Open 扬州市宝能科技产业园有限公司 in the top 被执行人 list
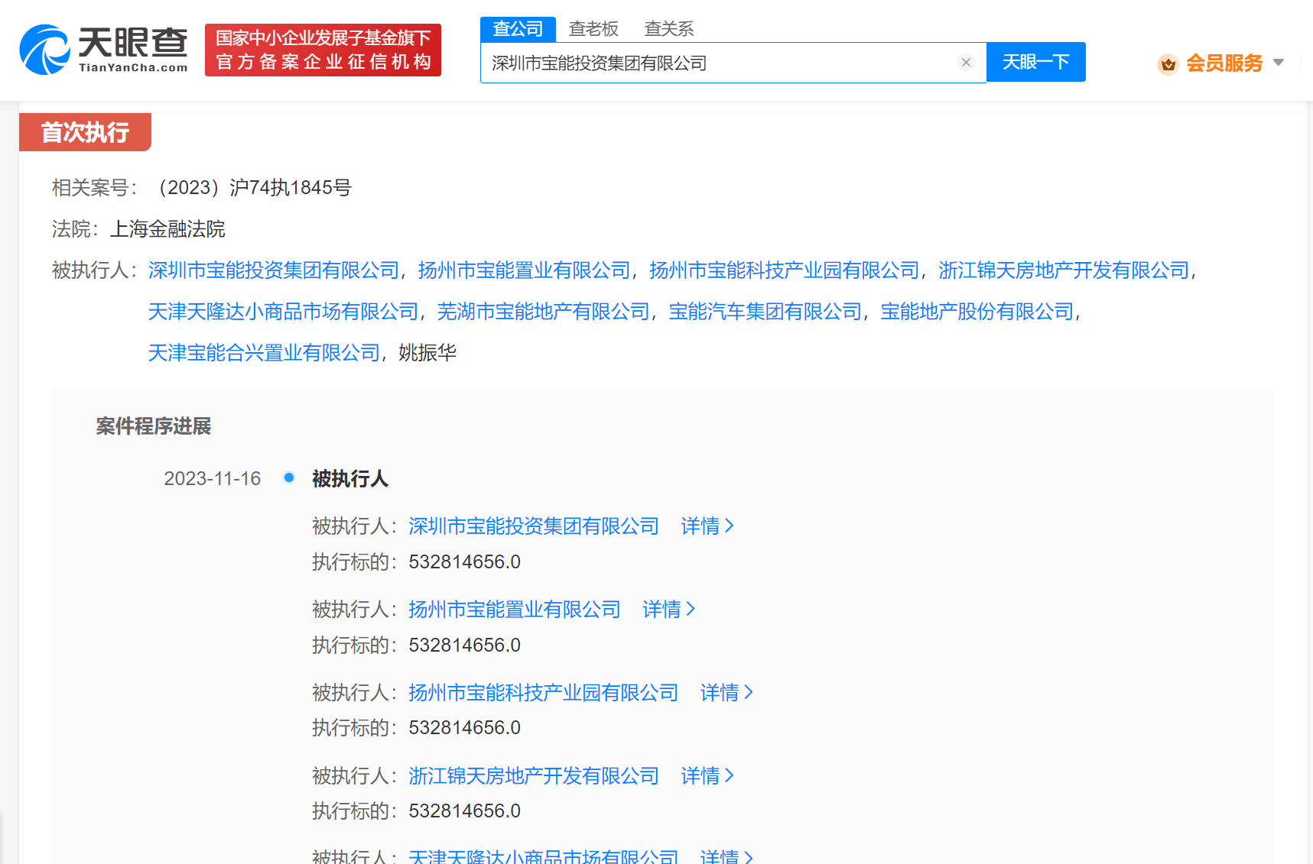This screenshot has width=1313, height=864. click(x=784, y=270)
